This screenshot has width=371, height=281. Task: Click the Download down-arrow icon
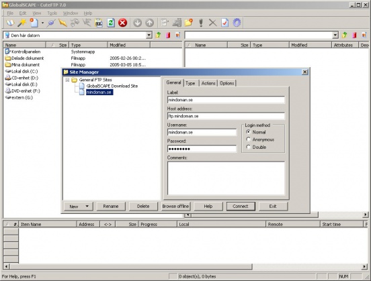[138, 23]
